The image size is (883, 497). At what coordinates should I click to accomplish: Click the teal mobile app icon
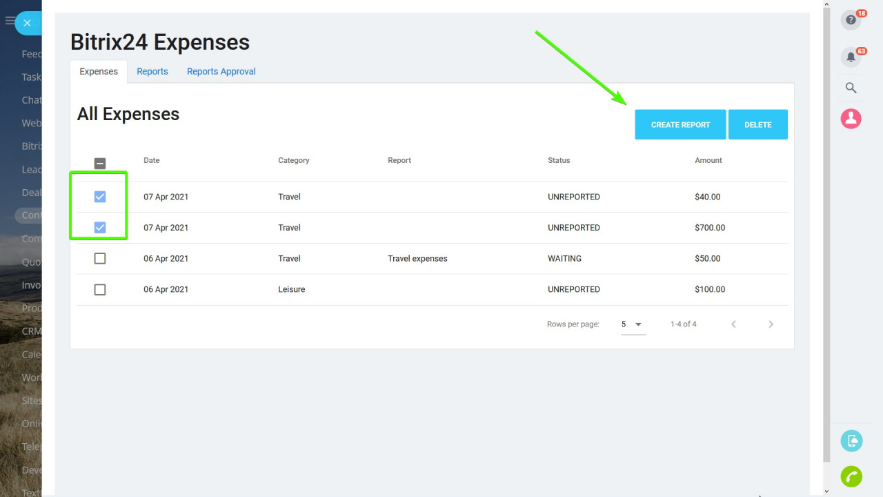click(851, 440)
